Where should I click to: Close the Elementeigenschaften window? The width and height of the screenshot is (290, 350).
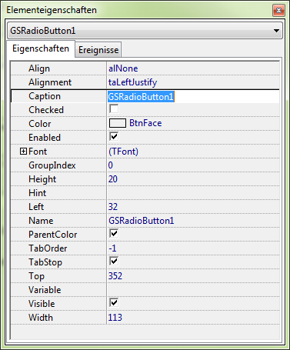(x=278, y=10)
